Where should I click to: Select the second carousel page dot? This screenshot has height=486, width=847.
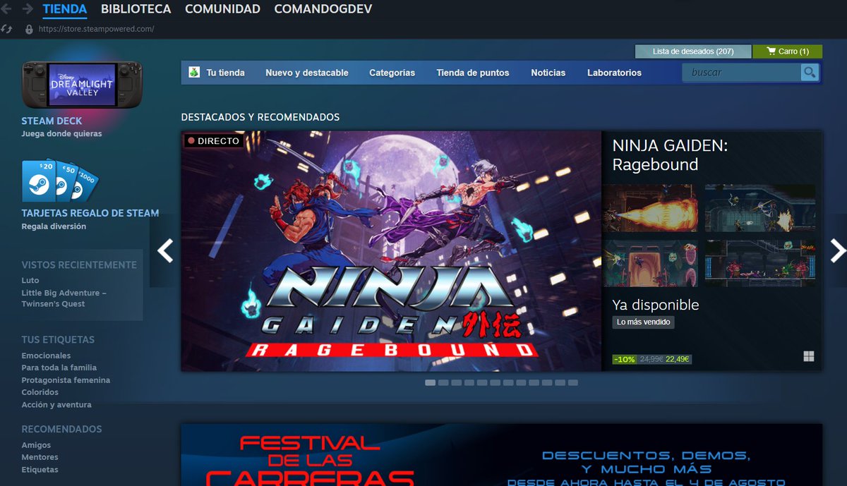[x=443, y=382]
